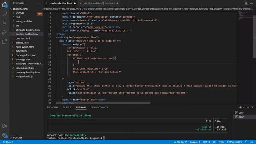Open package-lock.json file

26,55
